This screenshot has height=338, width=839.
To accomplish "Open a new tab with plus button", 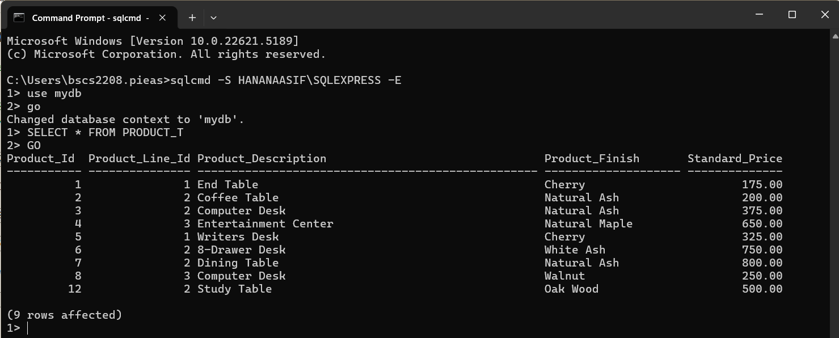I will (192, 18).
